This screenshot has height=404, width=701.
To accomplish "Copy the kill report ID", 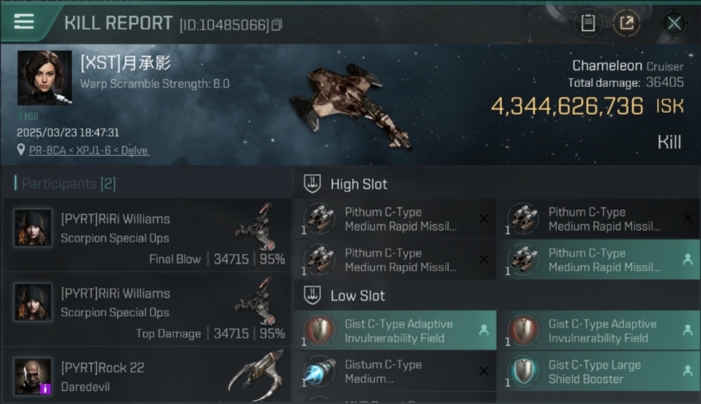I will [277, 25].
